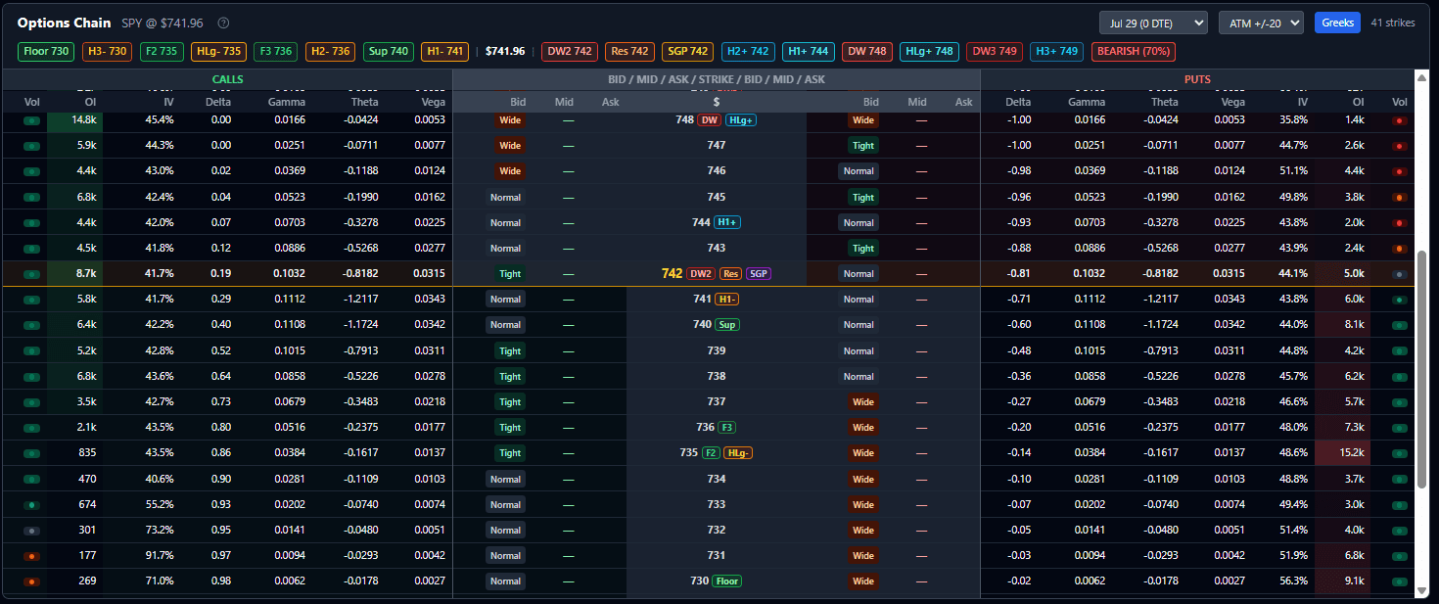Screen dimensions: 1439x604
Task: Click the SGP tag next to strike 742
Action: point(759,274)
